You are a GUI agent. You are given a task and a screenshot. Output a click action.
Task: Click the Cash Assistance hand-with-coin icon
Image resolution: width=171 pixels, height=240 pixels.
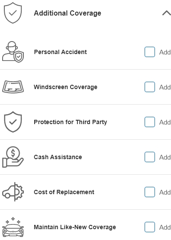[13, 157]
